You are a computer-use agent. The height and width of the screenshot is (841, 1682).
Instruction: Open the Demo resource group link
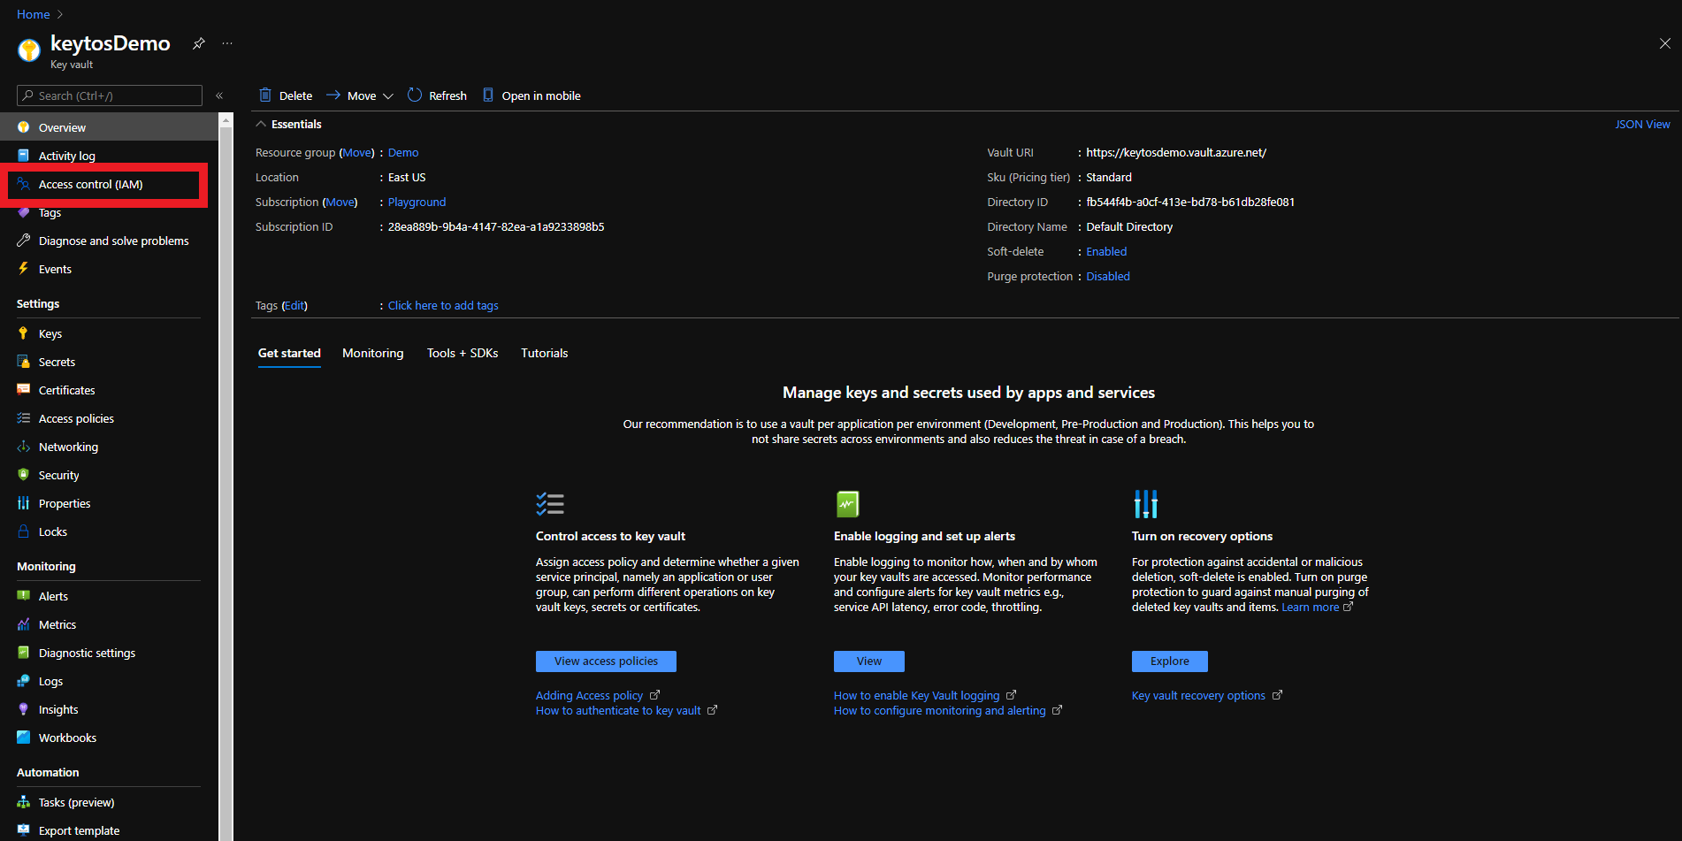coord(403,152)
